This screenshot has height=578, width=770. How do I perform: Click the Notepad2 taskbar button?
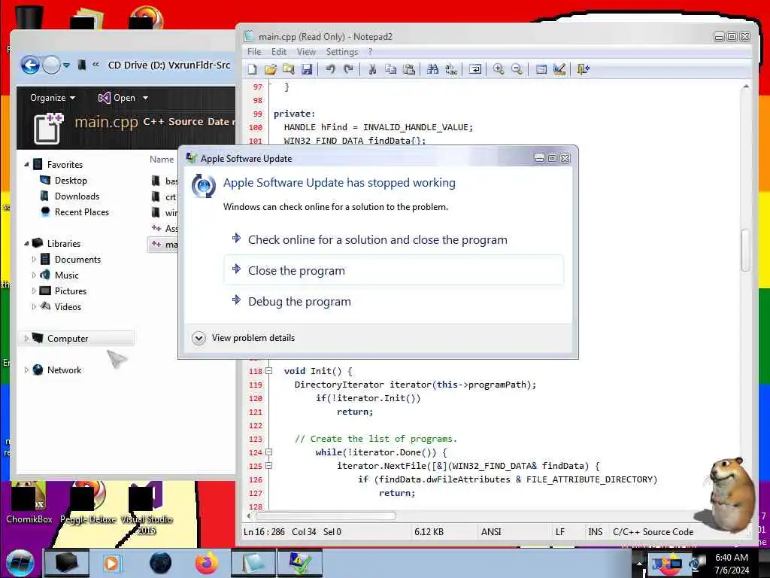pyautogui.click(x=253, y=563)
